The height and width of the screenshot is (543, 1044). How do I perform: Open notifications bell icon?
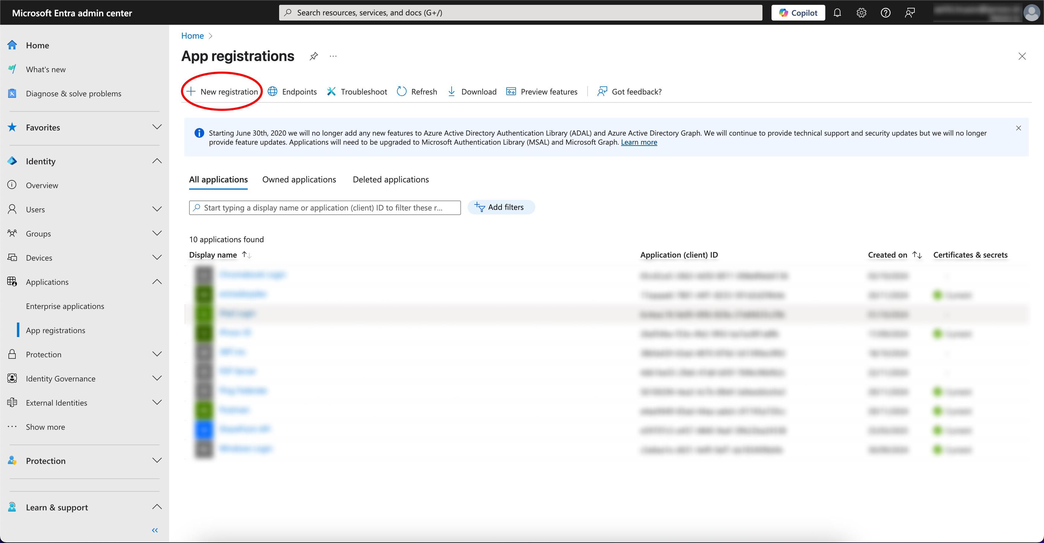[x=837, y=13]
